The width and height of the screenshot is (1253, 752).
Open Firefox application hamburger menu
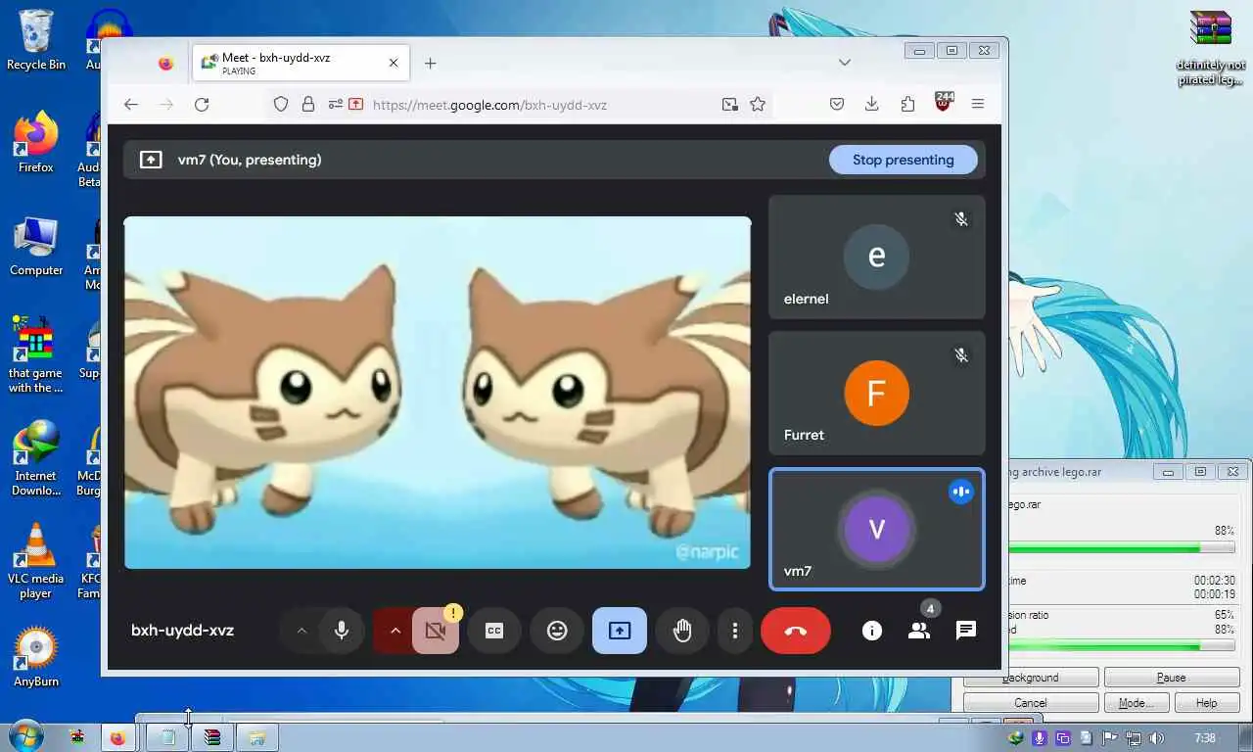[978, 105]
